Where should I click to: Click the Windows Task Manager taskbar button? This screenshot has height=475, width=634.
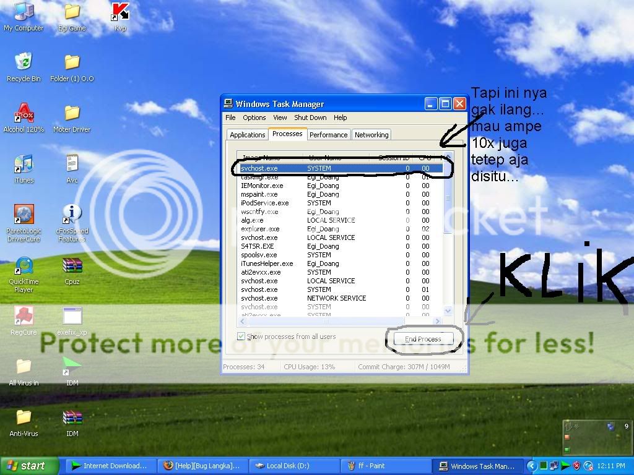(x=477, y=466)
